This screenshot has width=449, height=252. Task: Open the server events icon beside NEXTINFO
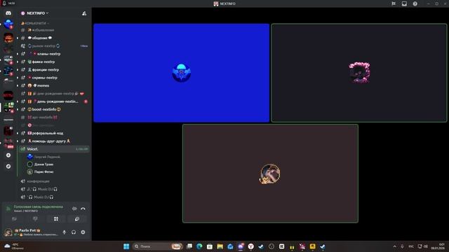tap(84, 13)
